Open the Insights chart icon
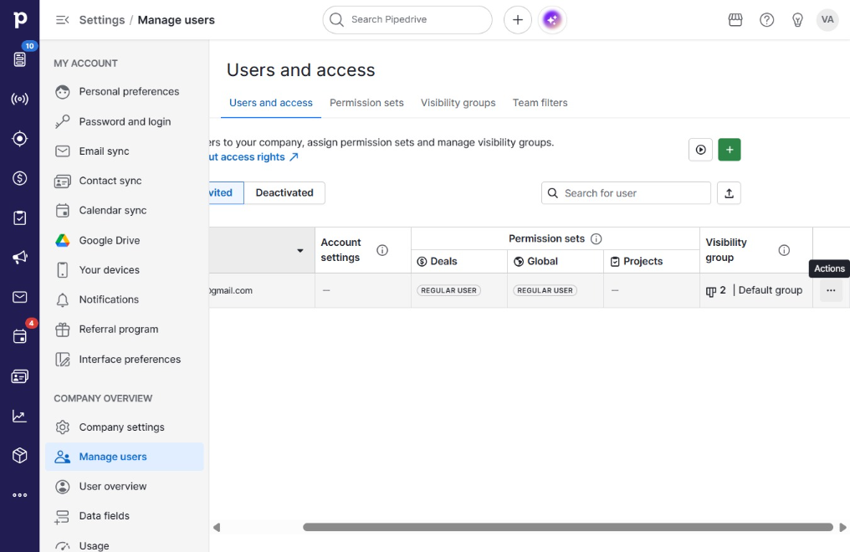This screenshot has height=552, width=850. (x=19, y=416)
